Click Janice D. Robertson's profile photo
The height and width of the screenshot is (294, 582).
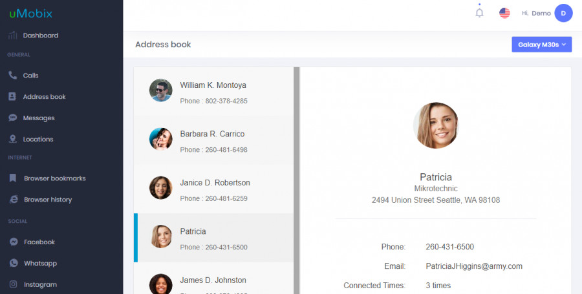pos(161,187)
